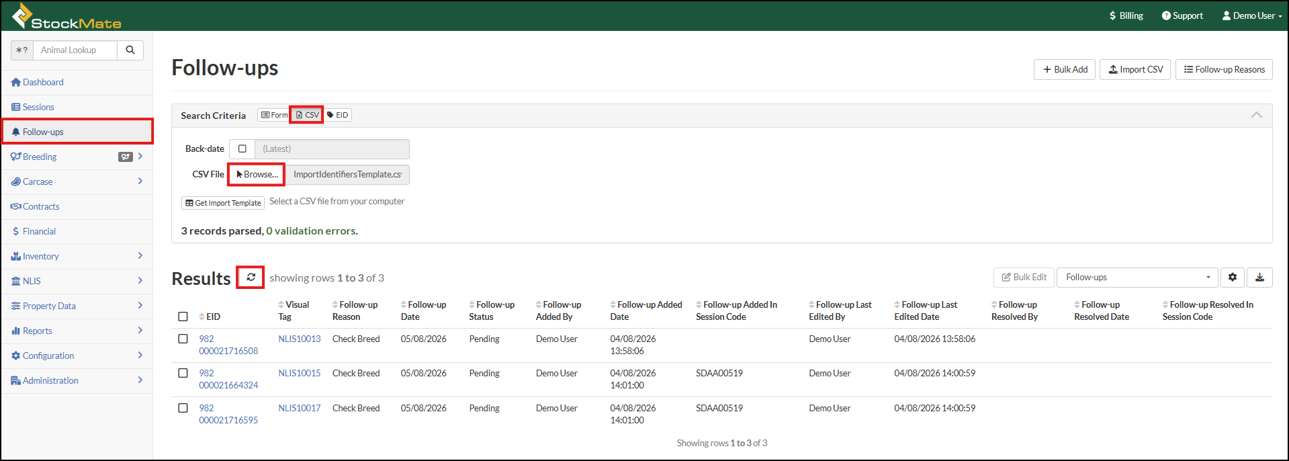Sort by EID column arrows
This screenshot has width=1289, height=461.
202,317
